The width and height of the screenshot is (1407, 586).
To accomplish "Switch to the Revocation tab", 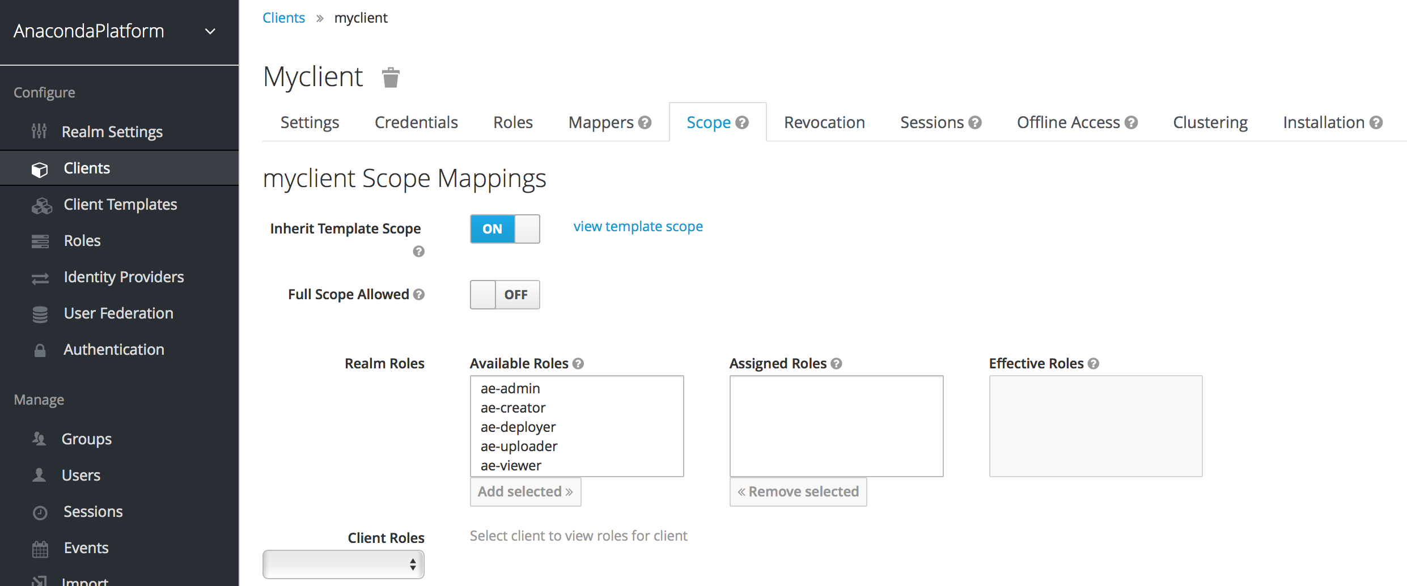I will [824, 122].
